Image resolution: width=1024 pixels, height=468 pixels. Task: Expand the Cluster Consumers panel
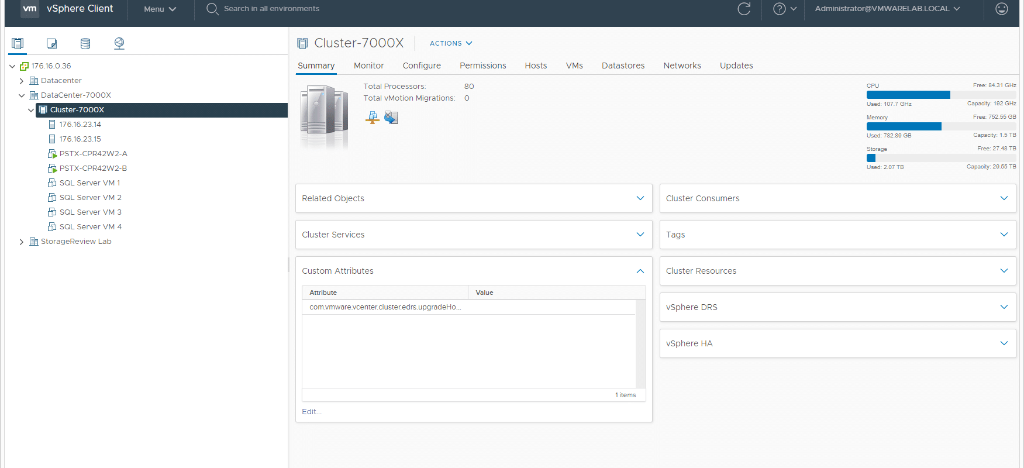[x=1004, y=198]
